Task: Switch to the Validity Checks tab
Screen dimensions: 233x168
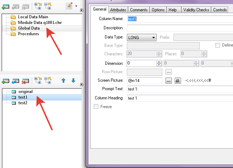Action: coord(196,10)
